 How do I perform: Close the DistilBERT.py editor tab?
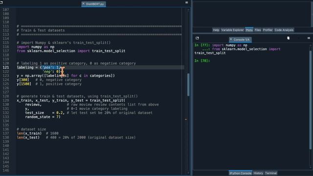tap(83, 4)
